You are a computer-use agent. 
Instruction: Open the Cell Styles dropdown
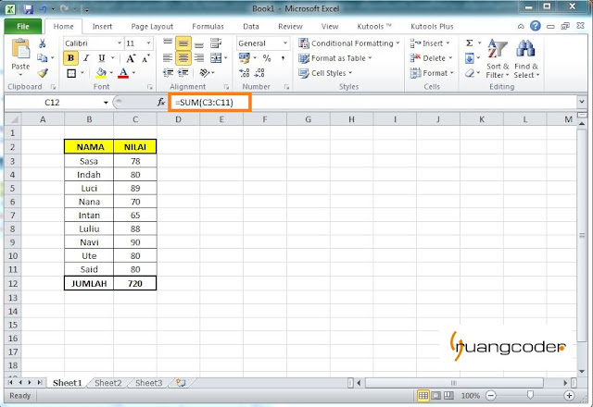pos(325,73)
